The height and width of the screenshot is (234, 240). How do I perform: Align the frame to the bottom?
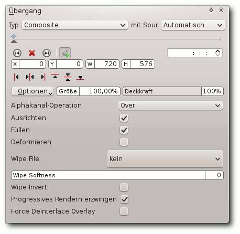80,77
